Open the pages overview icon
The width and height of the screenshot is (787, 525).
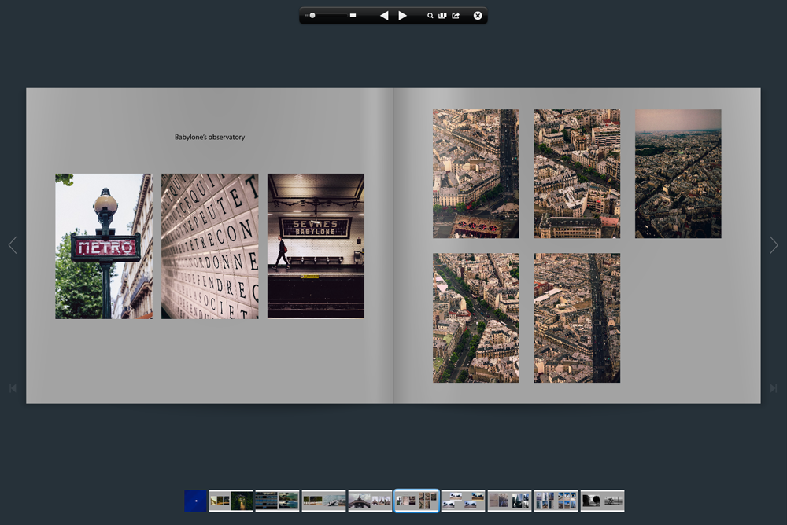pyautogui.click(x=442, y=16)
